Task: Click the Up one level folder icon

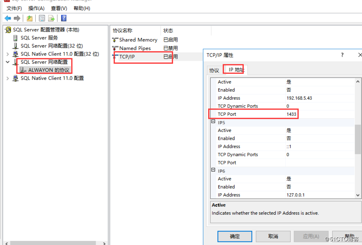Action: pos(30,18)
